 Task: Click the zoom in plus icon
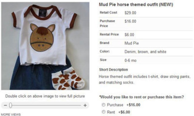85,105
